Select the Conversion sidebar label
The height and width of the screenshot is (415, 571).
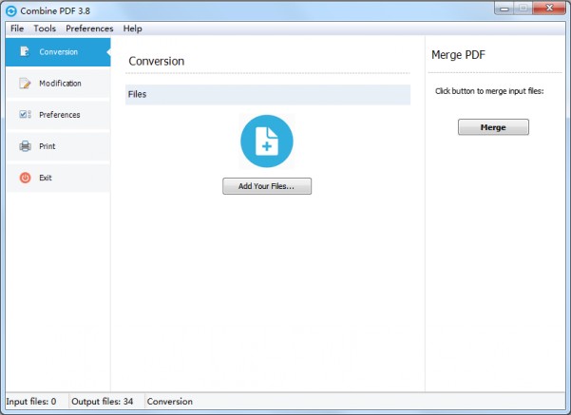pyautogui.click(x=59, y=52)
